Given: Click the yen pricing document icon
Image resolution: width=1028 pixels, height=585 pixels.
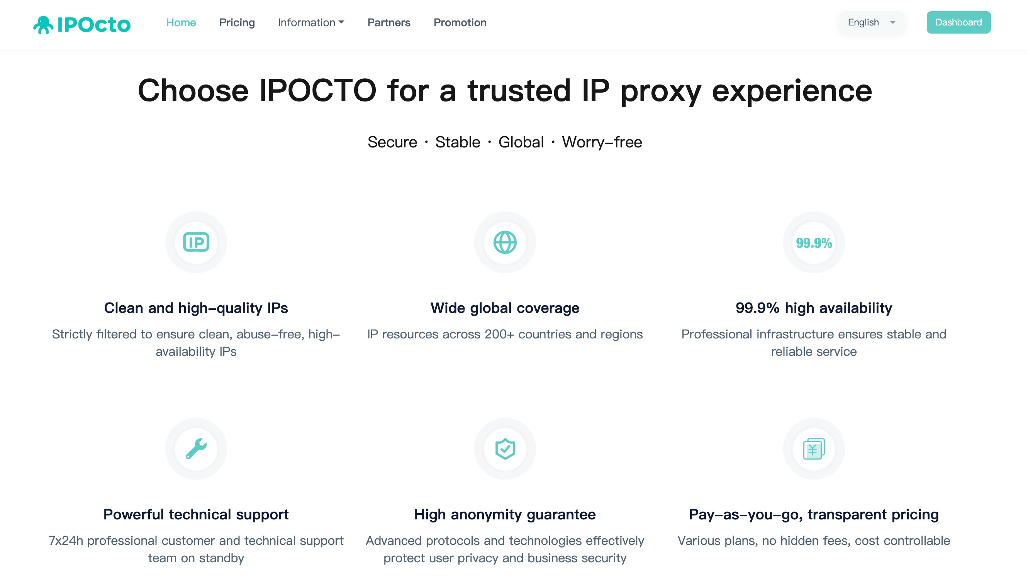Looking at the screenshot, I should (x=813, y=448).
